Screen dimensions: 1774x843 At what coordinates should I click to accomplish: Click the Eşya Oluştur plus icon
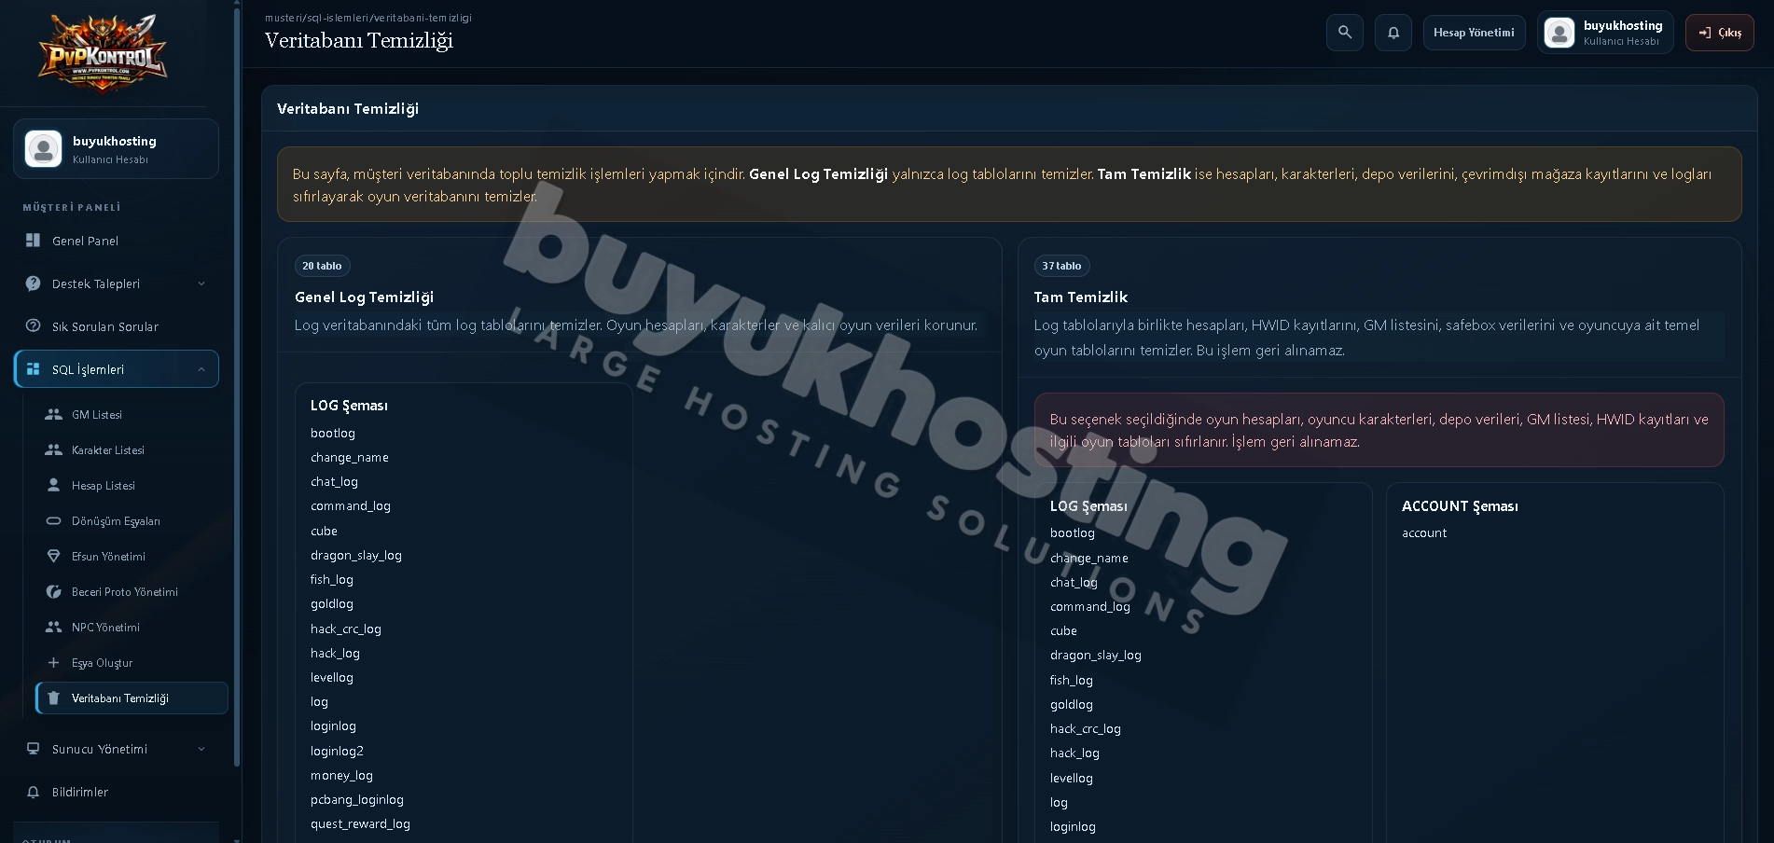coord(54,662)
